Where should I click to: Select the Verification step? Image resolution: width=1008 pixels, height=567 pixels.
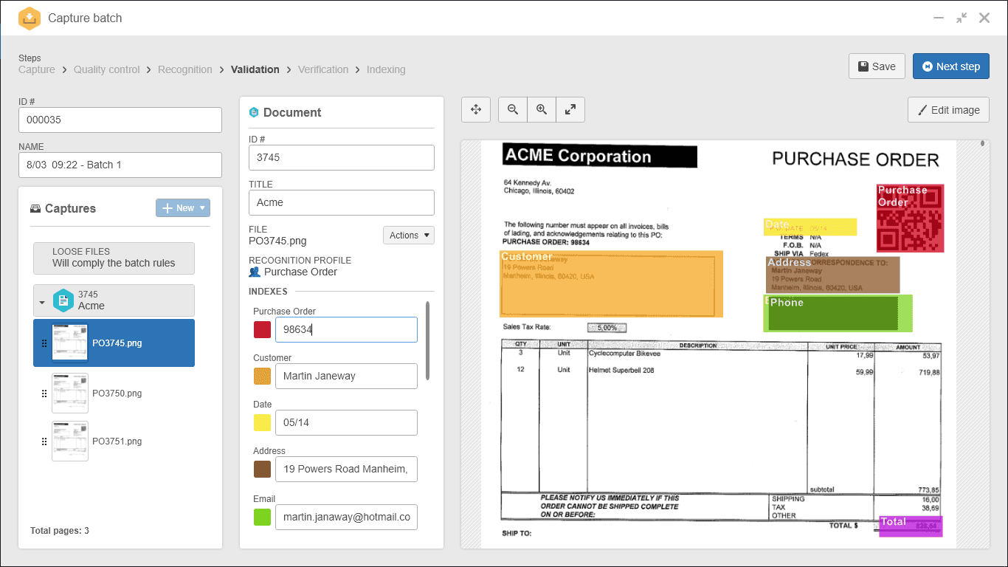pos(323,69)
